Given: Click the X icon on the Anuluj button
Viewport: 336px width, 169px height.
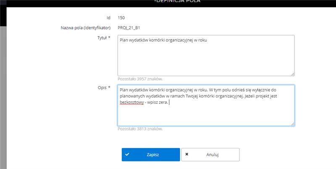Looking at the screenshot, I should tap(187, 154).
